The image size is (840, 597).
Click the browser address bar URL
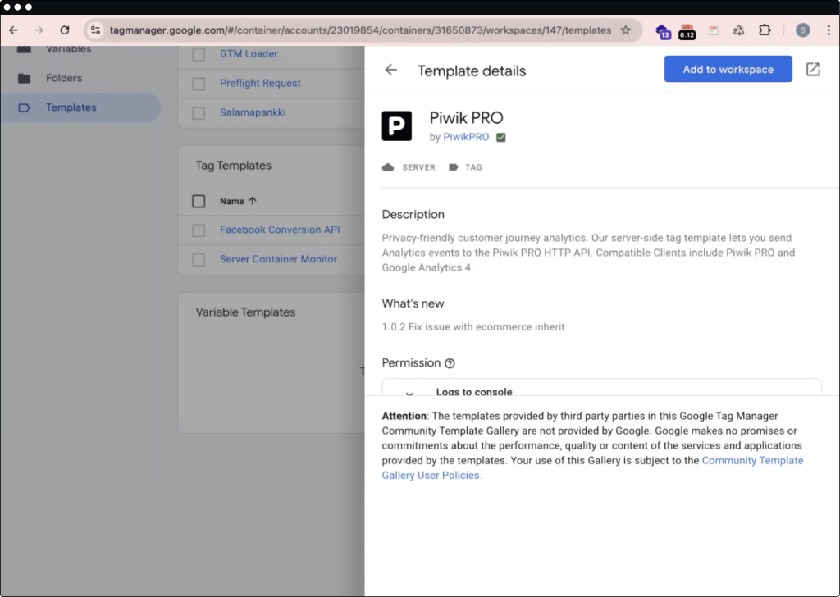pyautogui.click(x=360, y=30)
